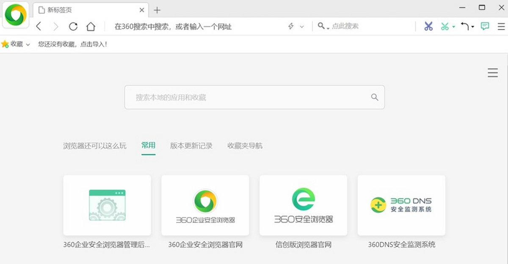Open the 360DNS安全监测系统 thumbnail

(401, 205)
